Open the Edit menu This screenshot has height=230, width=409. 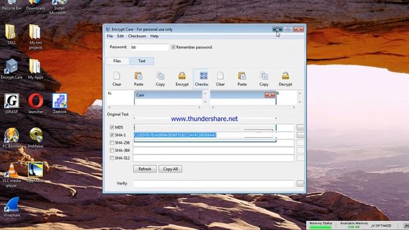(x=120, y=36)
